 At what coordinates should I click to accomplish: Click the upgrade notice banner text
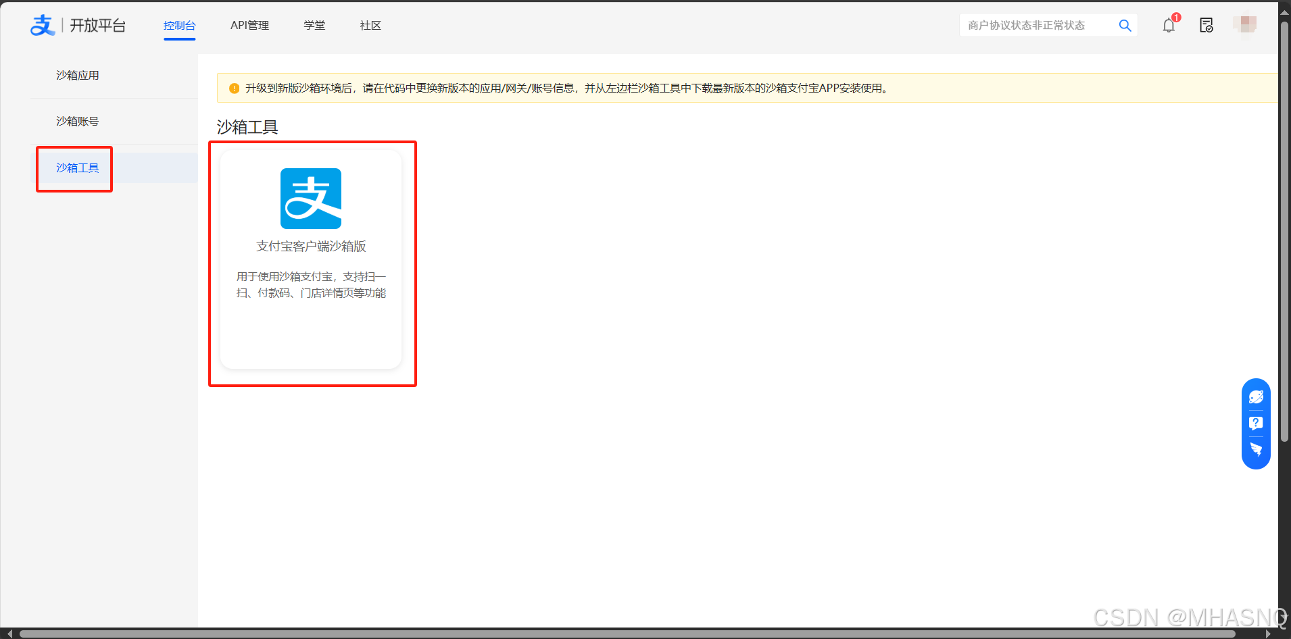click(x=568, y=88)
